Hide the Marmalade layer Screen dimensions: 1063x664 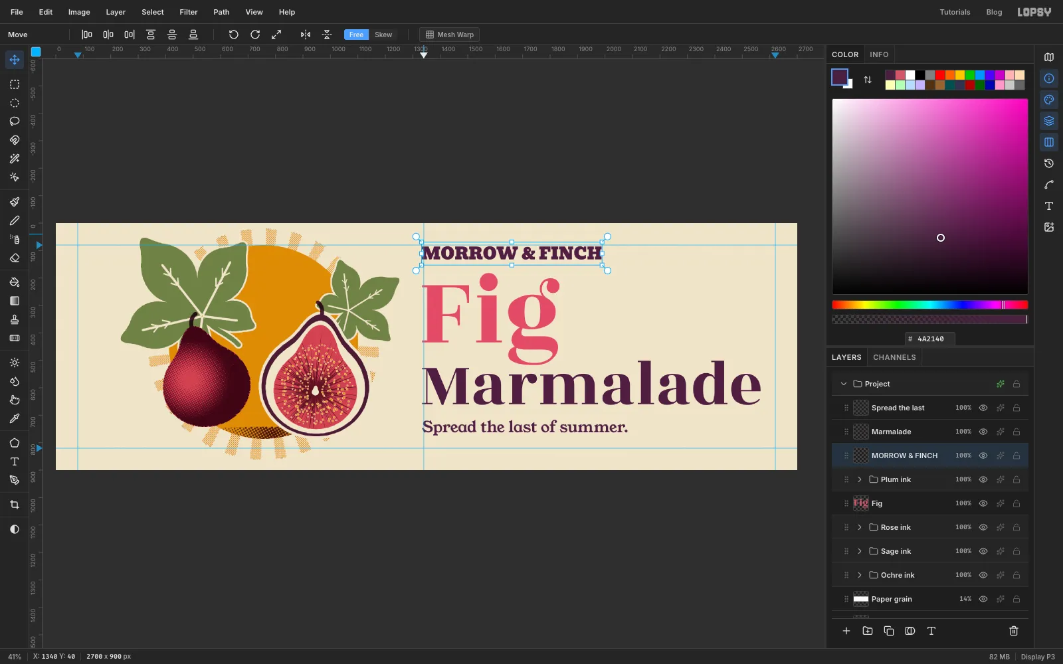(x=983, y=432)
